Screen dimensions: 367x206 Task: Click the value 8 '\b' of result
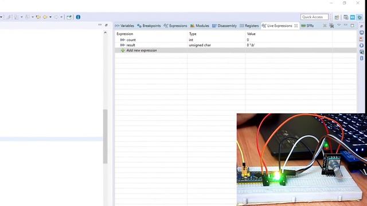[251, 45]
